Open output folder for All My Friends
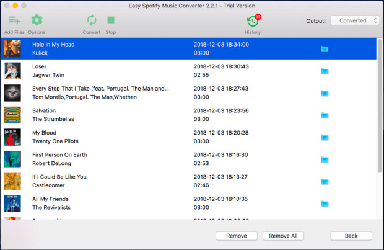This screenshot has height=250, width=384. (325, 203)
